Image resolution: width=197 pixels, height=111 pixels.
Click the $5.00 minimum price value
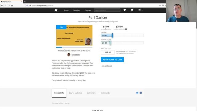coord(106,27)
